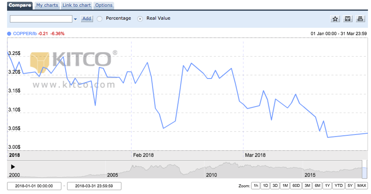Open the symbol compare dropdown arrow

[x=75, y=19]
